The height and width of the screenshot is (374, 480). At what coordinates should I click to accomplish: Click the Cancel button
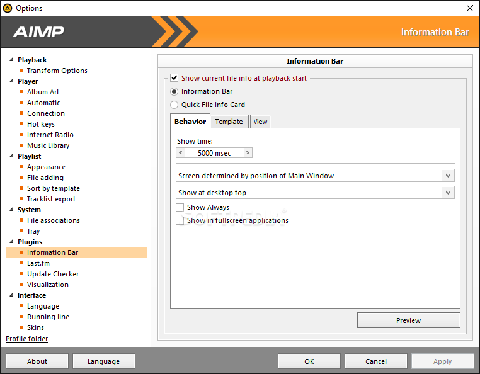click(x=376, y=361)
